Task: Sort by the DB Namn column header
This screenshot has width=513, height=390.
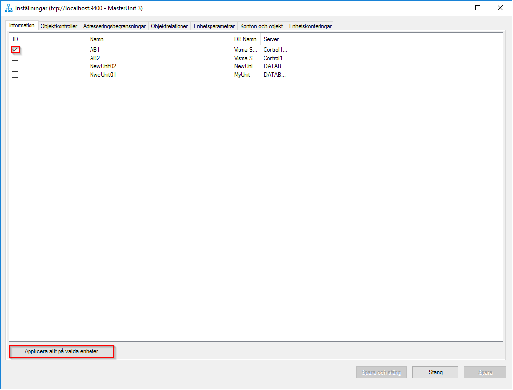Action: tap(246, 39)
